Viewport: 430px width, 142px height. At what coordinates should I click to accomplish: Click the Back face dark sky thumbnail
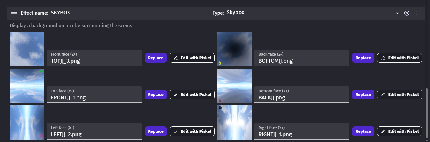234,49
